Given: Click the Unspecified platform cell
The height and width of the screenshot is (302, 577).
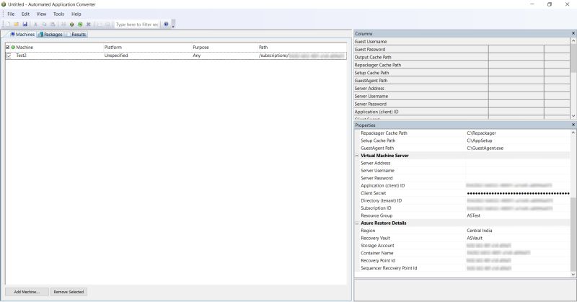Looking at the screenshot, I should pos(116,55).
